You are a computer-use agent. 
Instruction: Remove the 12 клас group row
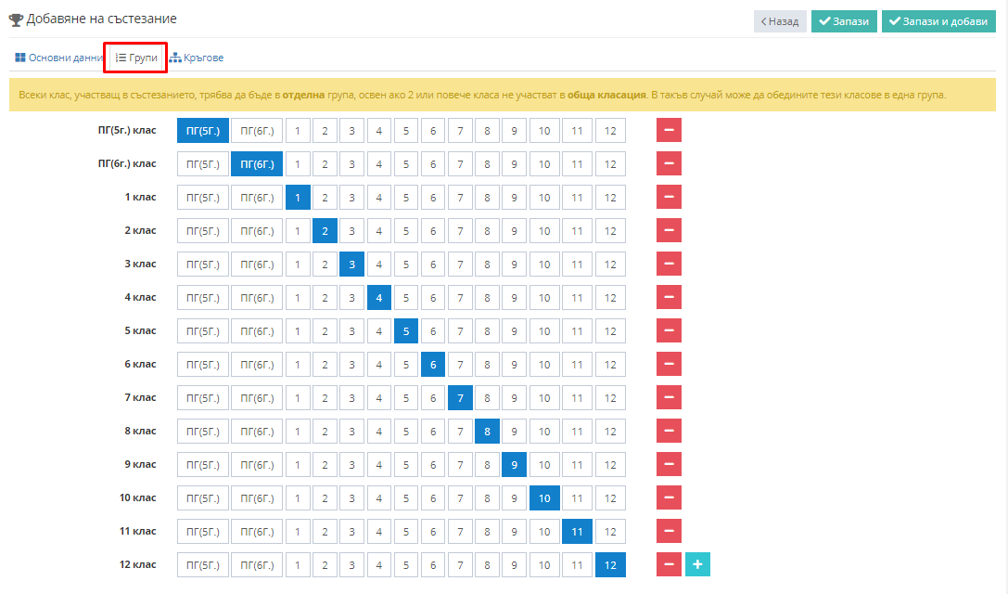pyautogui.click(x=668, y=564)
